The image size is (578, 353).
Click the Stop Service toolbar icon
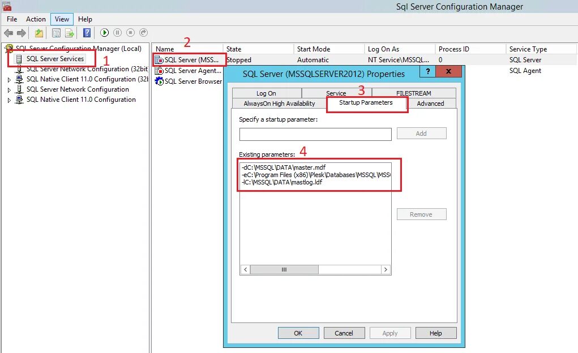tap(131, 33)
